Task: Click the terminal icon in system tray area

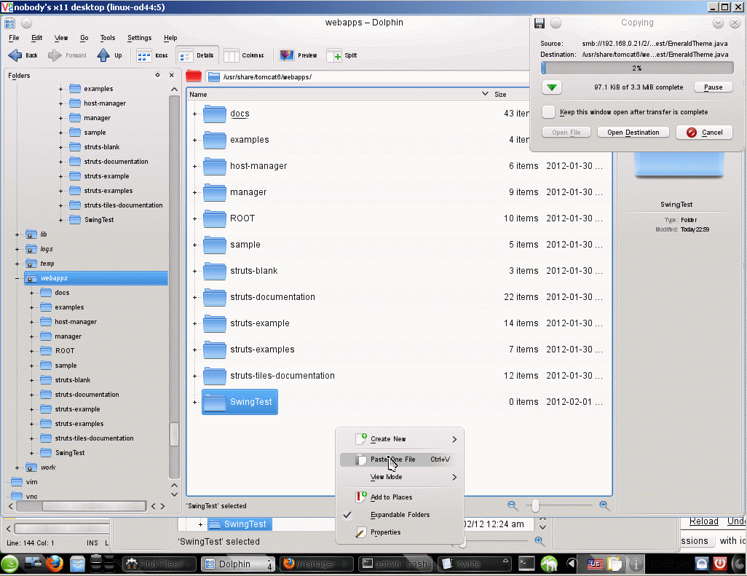Action: 526,564
